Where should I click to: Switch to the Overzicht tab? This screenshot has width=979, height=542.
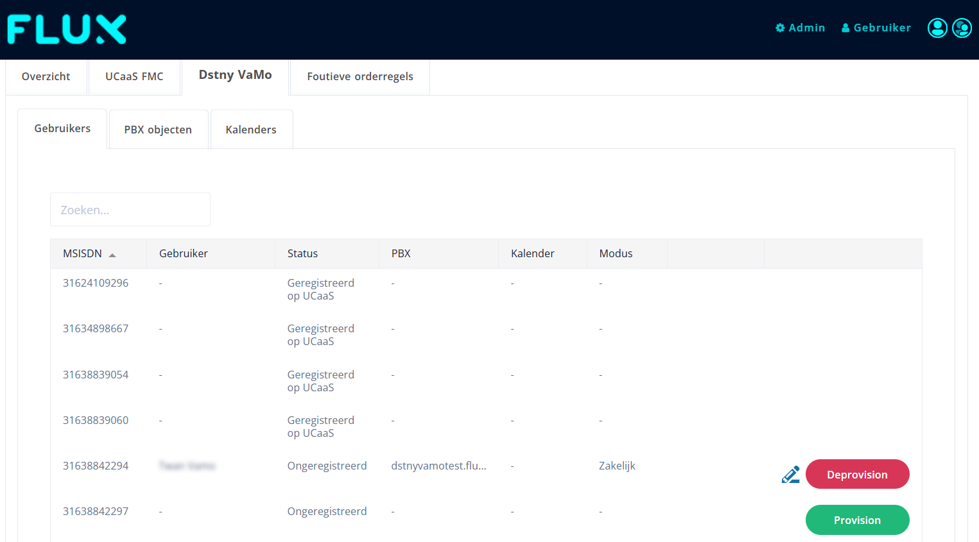46,76
